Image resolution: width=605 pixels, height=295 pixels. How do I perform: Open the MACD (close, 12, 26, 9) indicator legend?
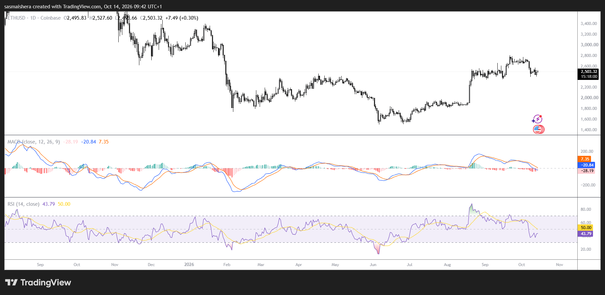(34, 142)
